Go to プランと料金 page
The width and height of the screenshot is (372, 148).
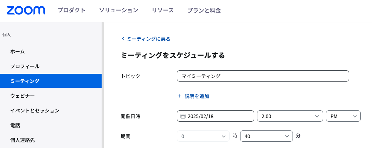point(204,11)
